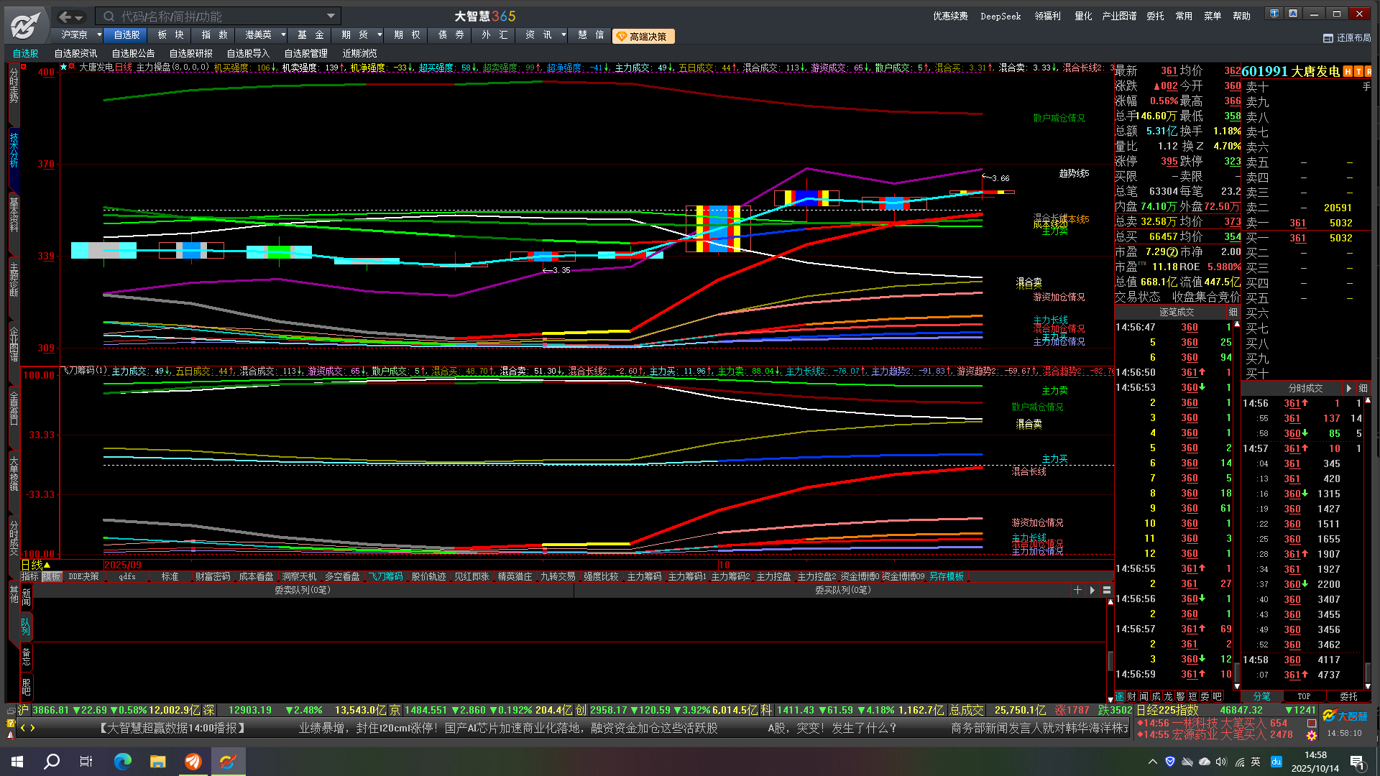Open Microsoft Edge from the taskbar
The width and height of the screenshot is (1380, 776).
pos(123,762)
